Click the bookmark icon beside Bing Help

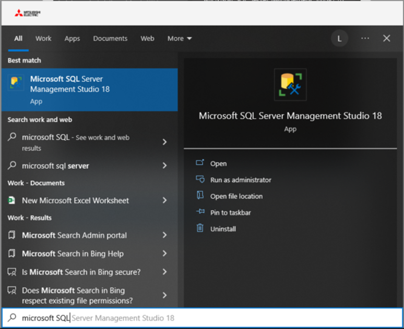(x=11, y=254)
